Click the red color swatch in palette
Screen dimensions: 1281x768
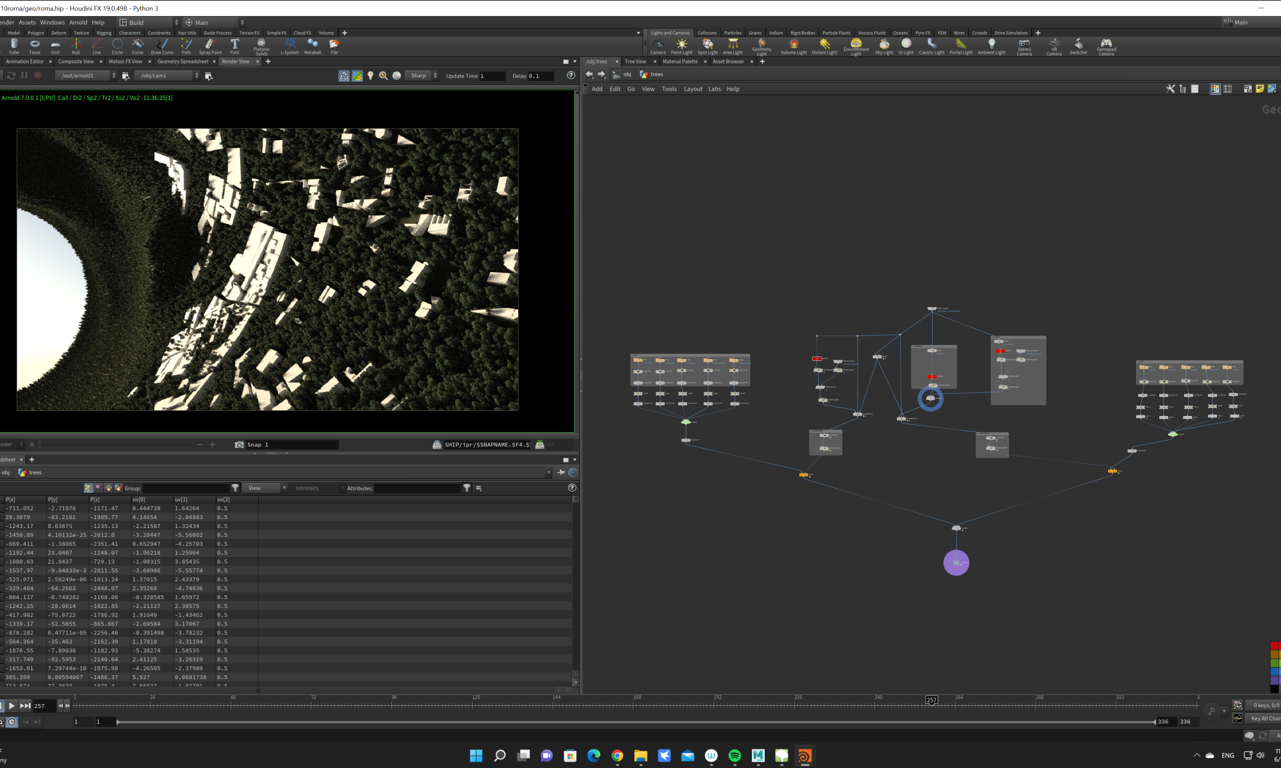[1274, 646]
